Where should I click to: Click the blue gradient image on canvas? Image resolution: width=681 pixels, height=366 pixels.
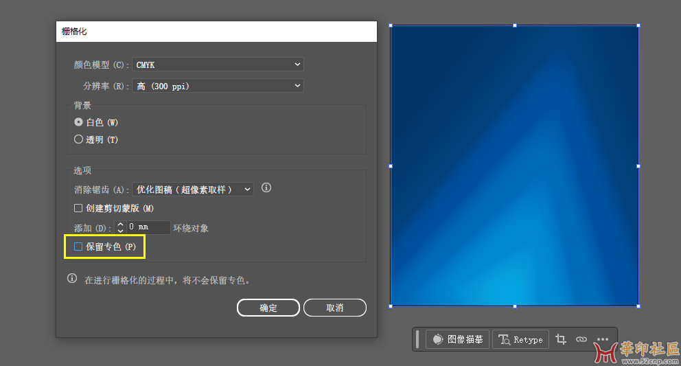pyautogui.click(x=514, y=165)
